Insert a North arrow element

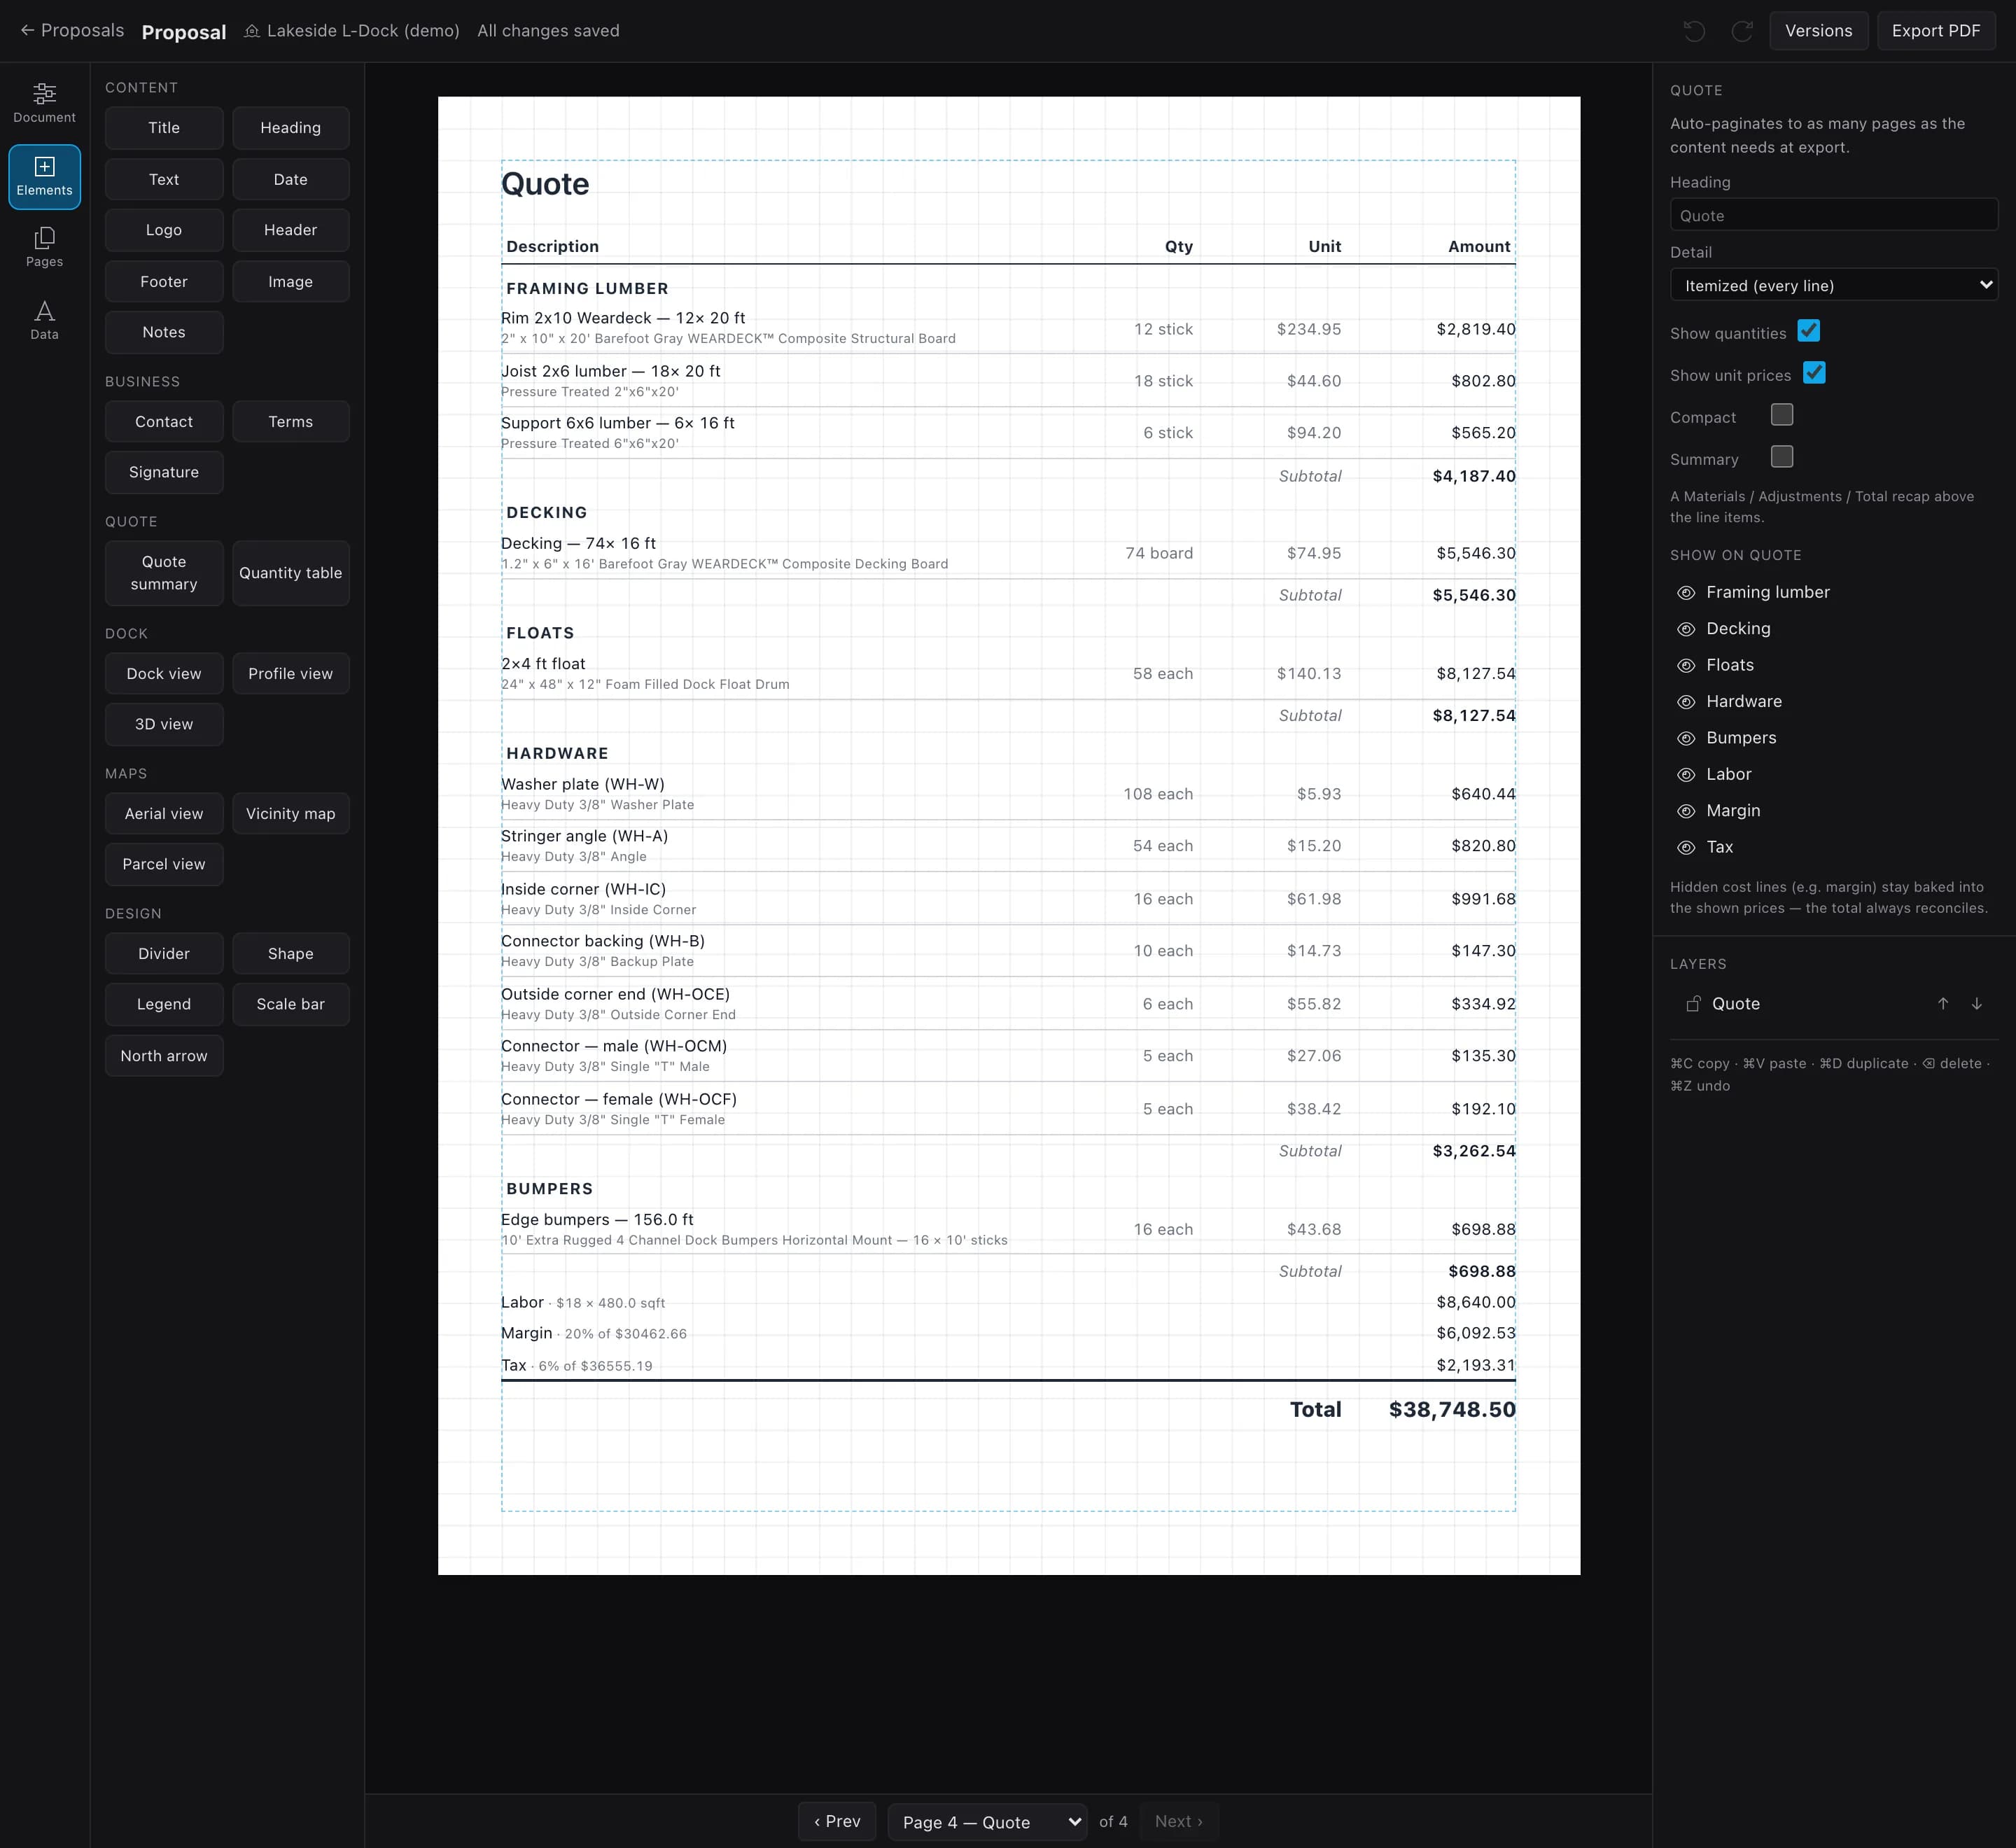click(x=164, y=1056)
